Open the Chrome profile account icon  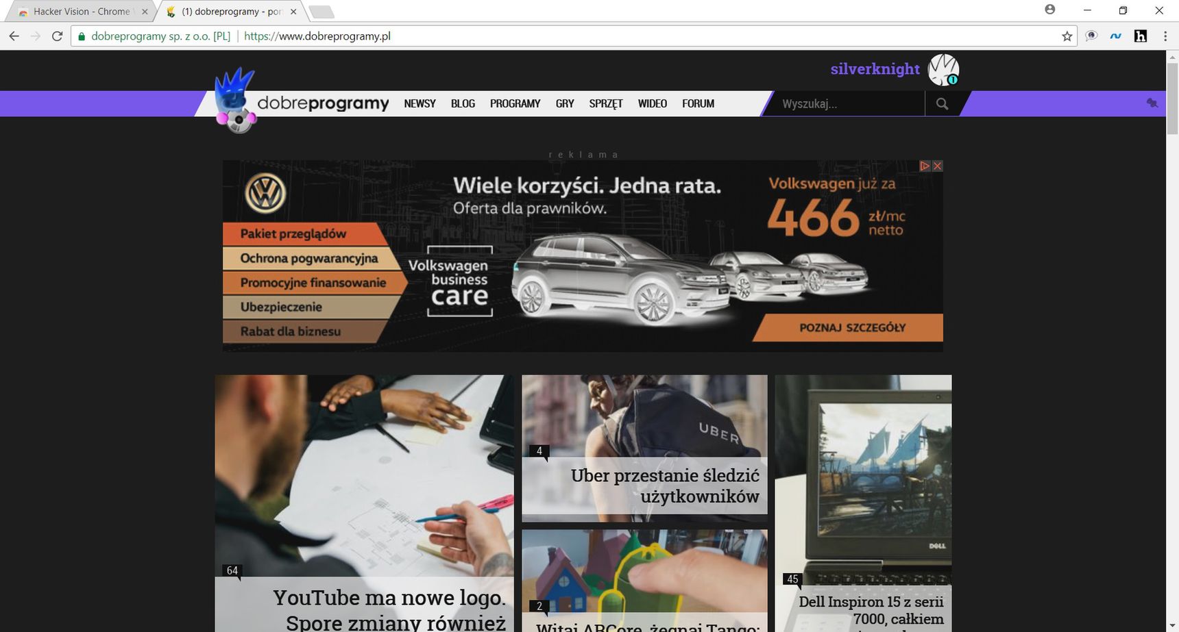click(x=1050, y=10)
